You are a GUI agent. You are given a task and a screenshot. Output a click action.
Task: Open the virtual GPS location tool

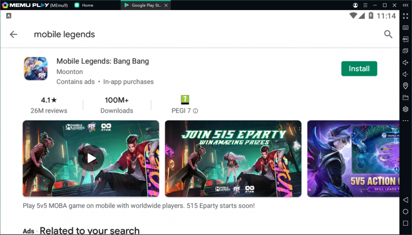pos(406,86)
